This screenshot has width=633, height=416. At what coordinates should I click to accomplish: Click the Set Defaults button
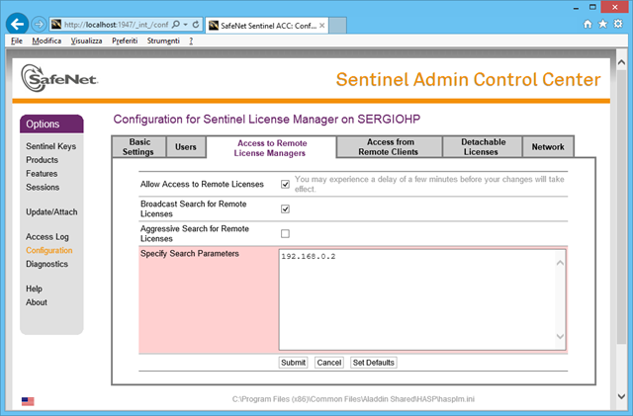coord(374,363)
